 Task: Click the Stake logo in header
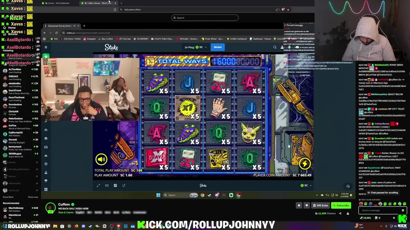click(111, 47)
